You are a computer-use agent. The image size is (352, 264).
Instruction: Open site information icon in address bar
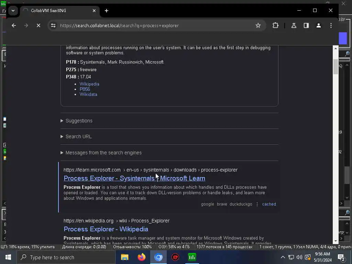pos(53,25)
